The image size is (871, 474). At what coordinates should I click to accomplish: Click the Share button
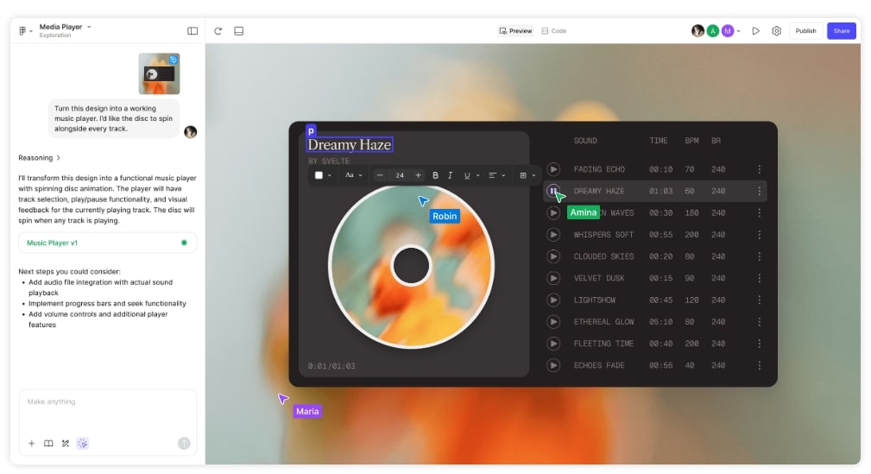841,31
